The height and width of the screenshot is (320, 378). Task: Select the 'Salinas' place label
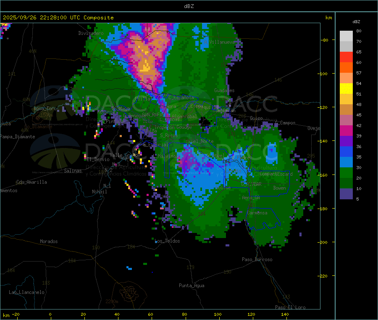coord(73,171)
